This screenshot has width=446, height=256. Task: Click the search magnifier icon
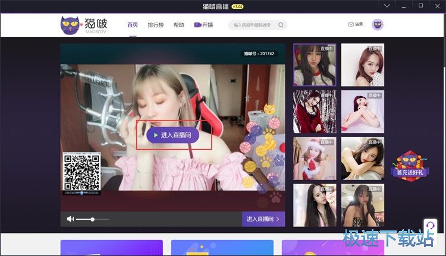(x=281, y=25)
